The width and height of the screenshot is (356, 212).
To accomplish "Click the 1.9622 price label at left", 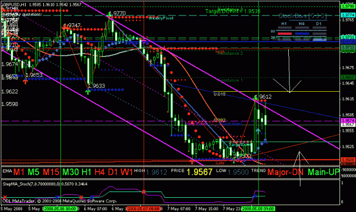I will pyautogui.click(x=10, y=92).
